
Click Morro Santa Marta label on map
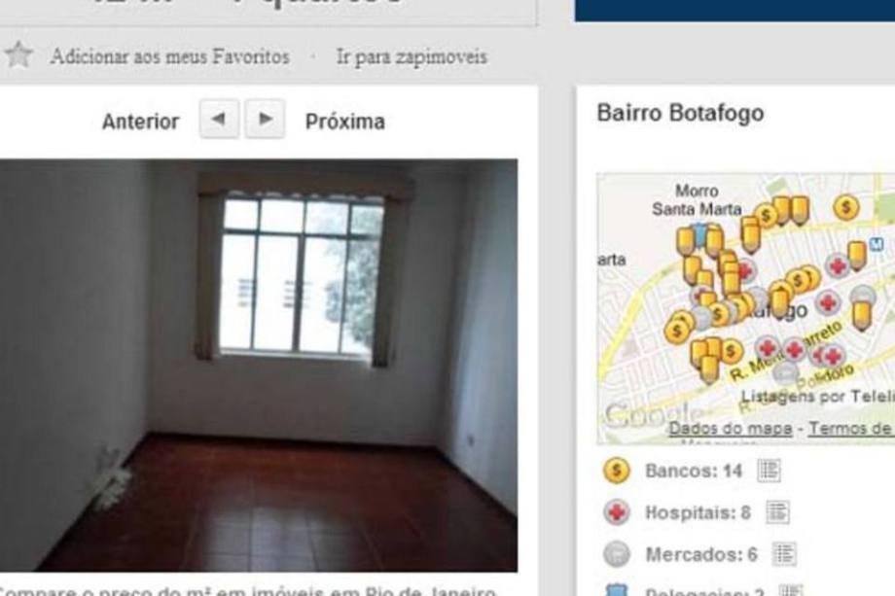point(697,200)
